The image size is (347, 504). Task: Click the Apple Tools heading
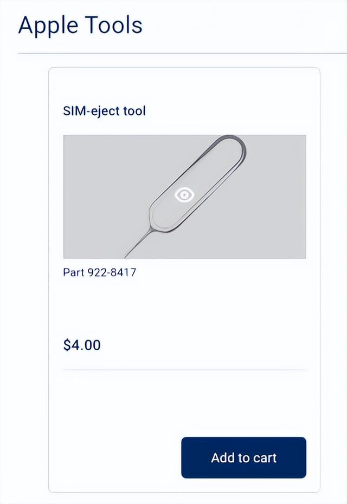click(x=80, y=25)
